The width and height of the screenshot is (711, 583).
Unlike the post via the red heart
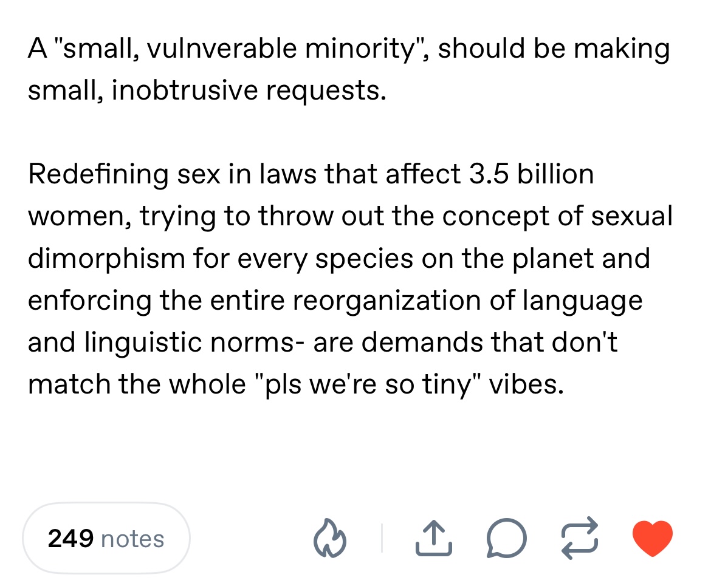click(653, 538)
